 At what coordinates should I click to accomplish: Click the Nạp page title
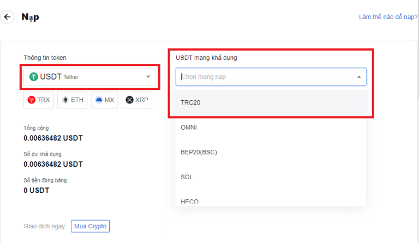[30, 17]
